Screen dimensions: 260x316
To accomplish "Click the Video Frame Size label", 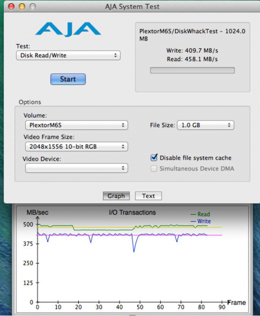I will pyautogui.click(x=49, y=137).
